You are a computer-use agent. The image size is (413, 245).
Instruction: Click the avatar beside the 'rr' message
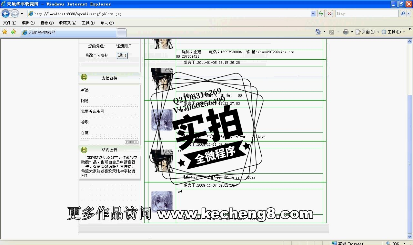tap(162, 161)
